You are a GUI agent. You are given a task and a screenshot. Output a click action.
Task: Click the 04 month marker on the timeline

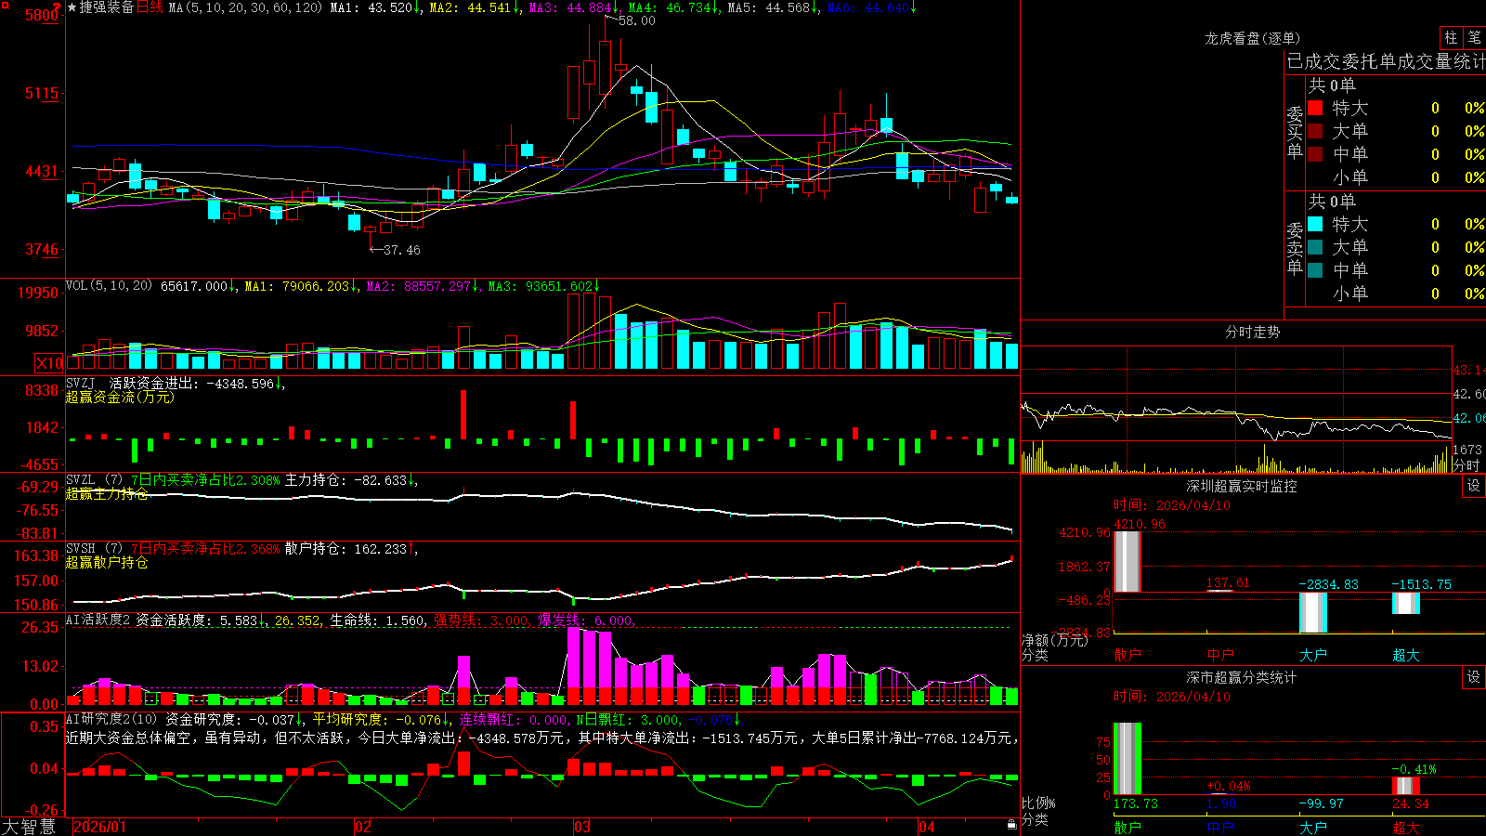coord(926,827)
